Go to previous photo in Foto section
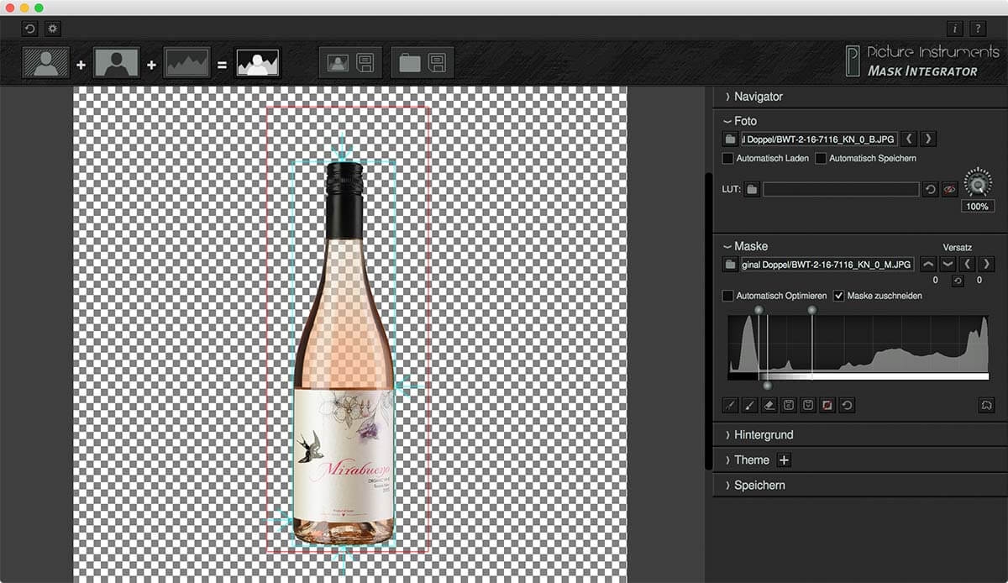 click(910, 139)
